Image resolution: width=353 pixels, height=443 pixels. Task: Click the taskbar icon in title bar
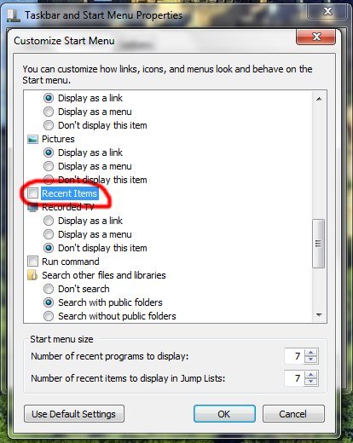pyautogui.click(x=14, y=15)
